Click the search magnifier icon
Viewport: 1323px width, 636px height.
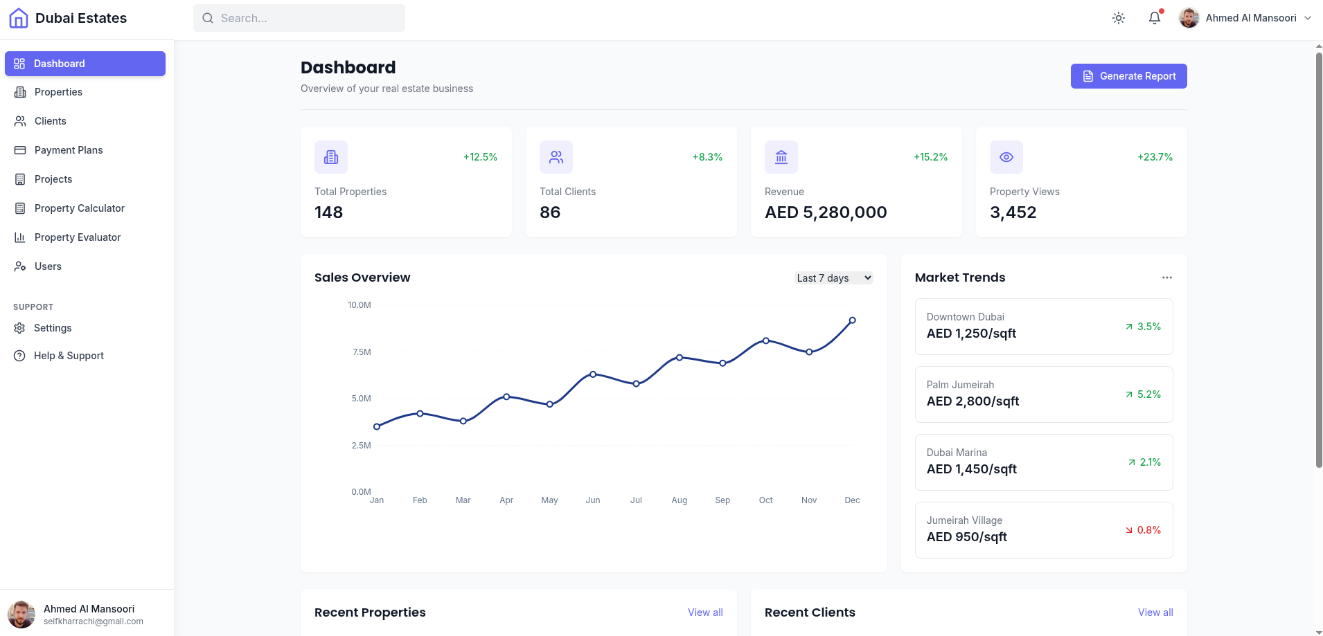click(208, 18)
